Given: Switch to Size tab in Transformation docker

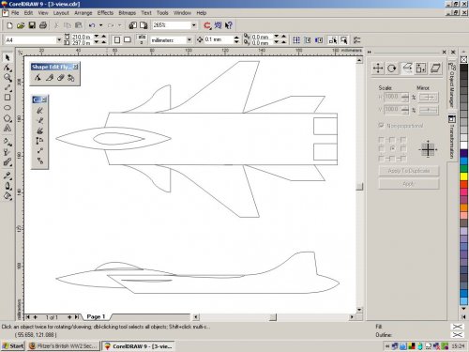Looking at the screenshot, I should coord(421,68).
